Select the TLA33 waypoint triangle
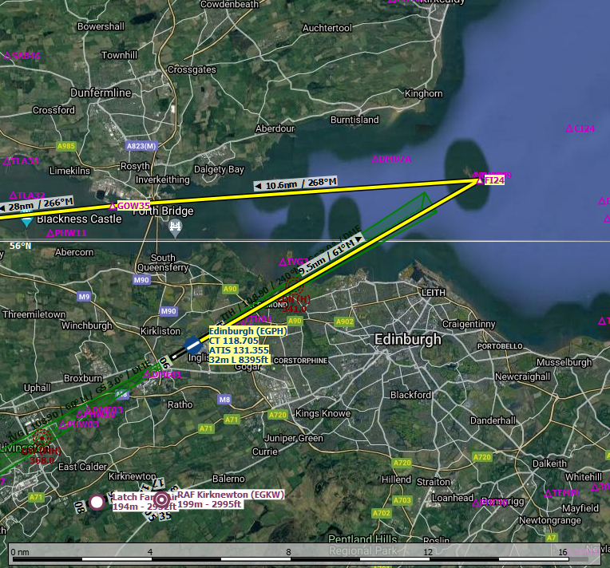610x568 pixels. 7,161
